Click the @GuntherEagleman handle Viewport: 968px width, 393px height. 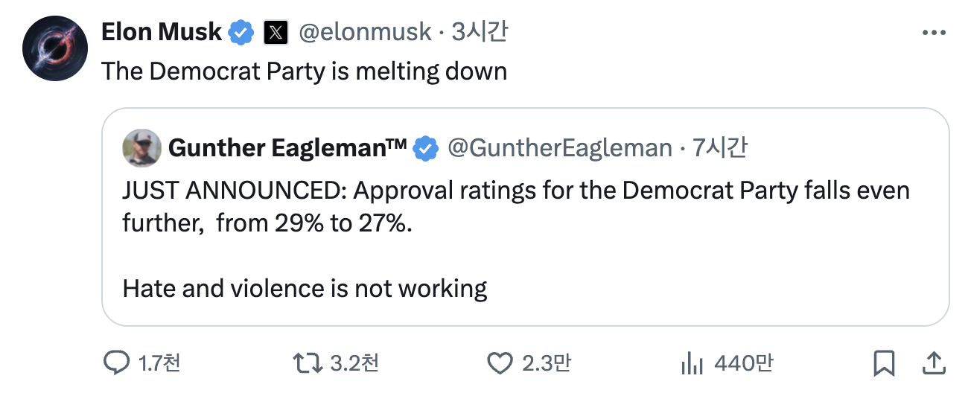559,148
